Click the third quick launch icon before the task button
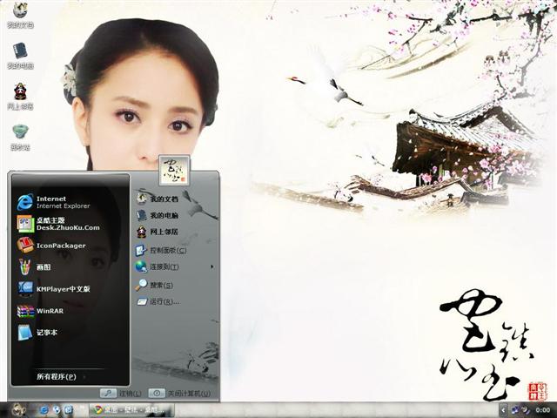Viewport: 557px width, 418px height. click(x=69, y=410)
